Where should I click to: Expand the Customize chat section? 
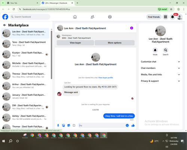coord(160,61)
